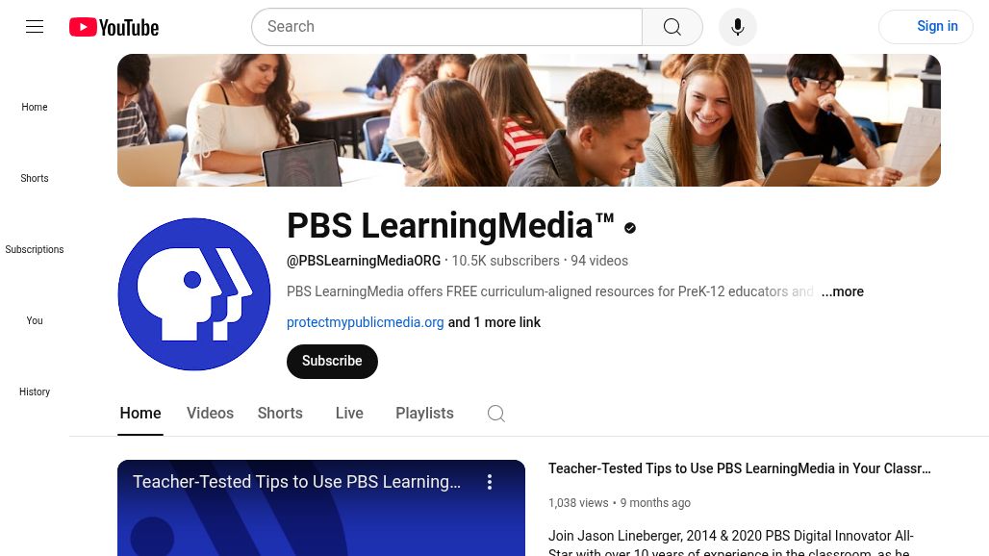Open the PBS channel avatar logo
Image resolution: width=989 pixels, height=556 pixels.
pyautogui.click(x=194, y=293)
